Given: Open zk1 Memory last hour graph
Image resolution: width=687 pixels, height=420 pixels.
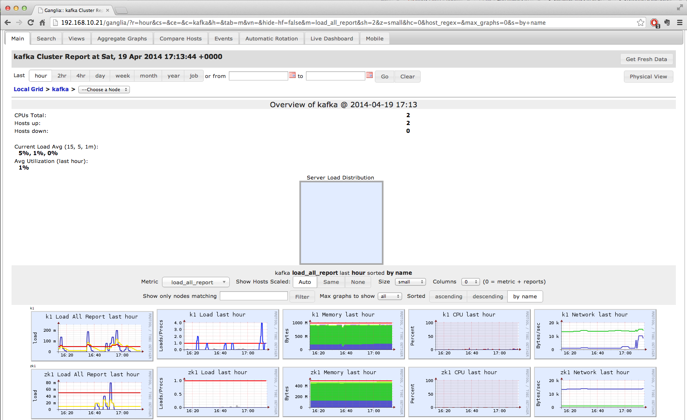Looking at the screenshot, I should (343, 392).
